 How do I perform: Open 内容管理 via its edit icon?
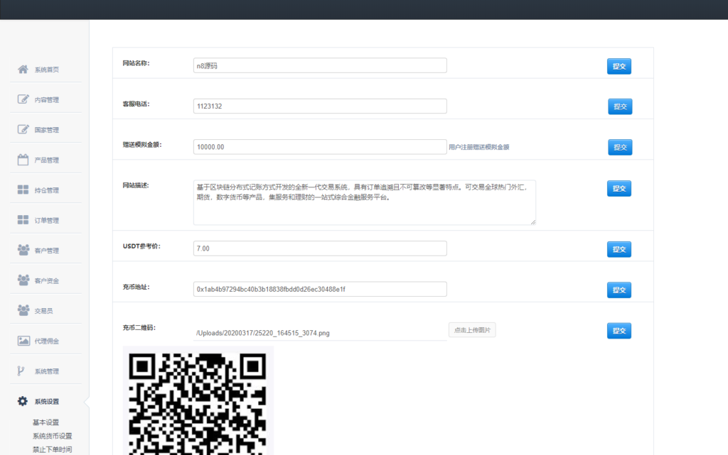22,99
